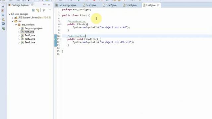Click Collapse All in Package Explorer toolbar

click(x=33, y=10)
